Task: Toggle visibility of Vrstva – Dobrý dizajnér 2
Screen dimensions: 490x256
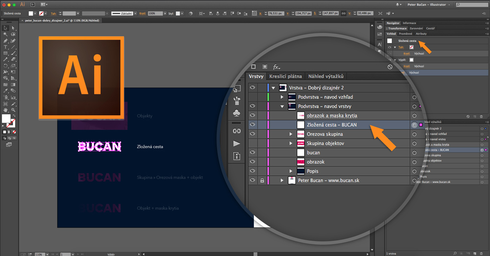Action: pyautogui.click(x=252, y=87)
